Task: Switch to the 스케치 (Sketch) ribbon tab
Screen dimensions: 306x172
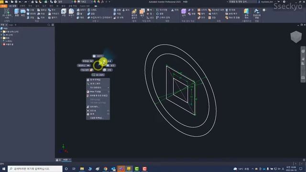Action: coord(22,6)
